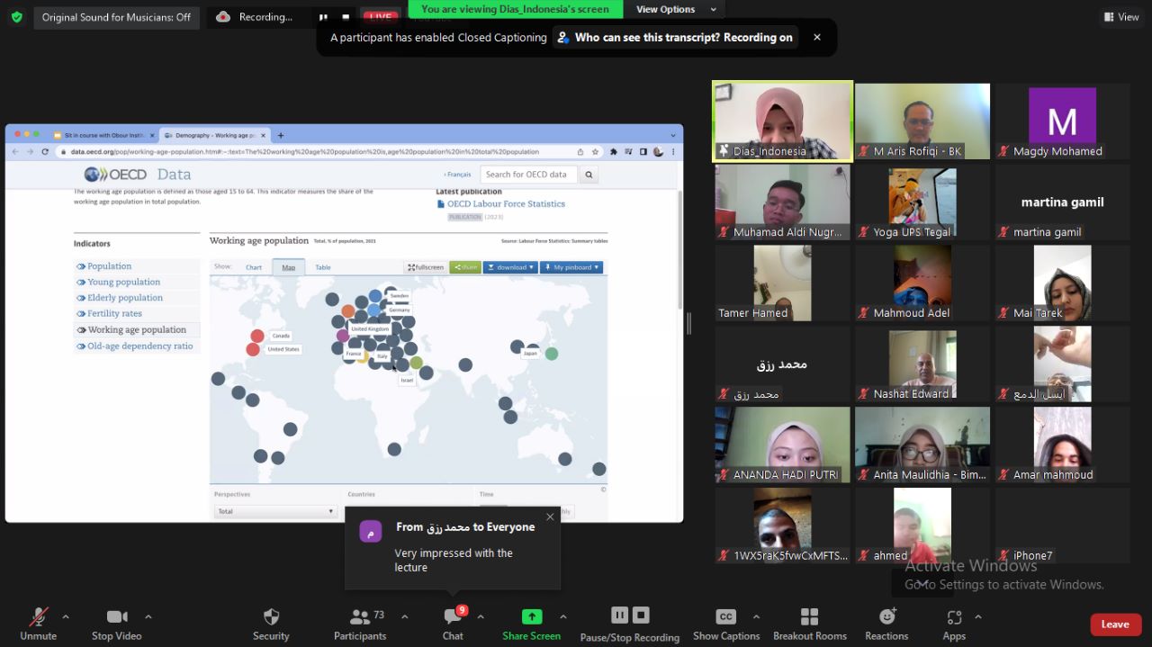Open the Security shield menu
Viewport: 1152px width, 647px height.
[271, 624]
